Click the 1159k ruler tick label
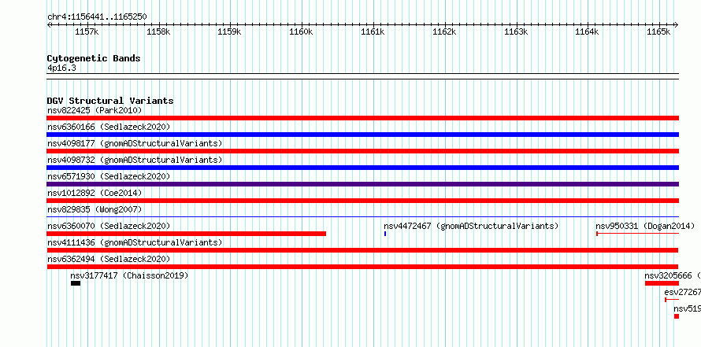701x347 pixels. 229,32
